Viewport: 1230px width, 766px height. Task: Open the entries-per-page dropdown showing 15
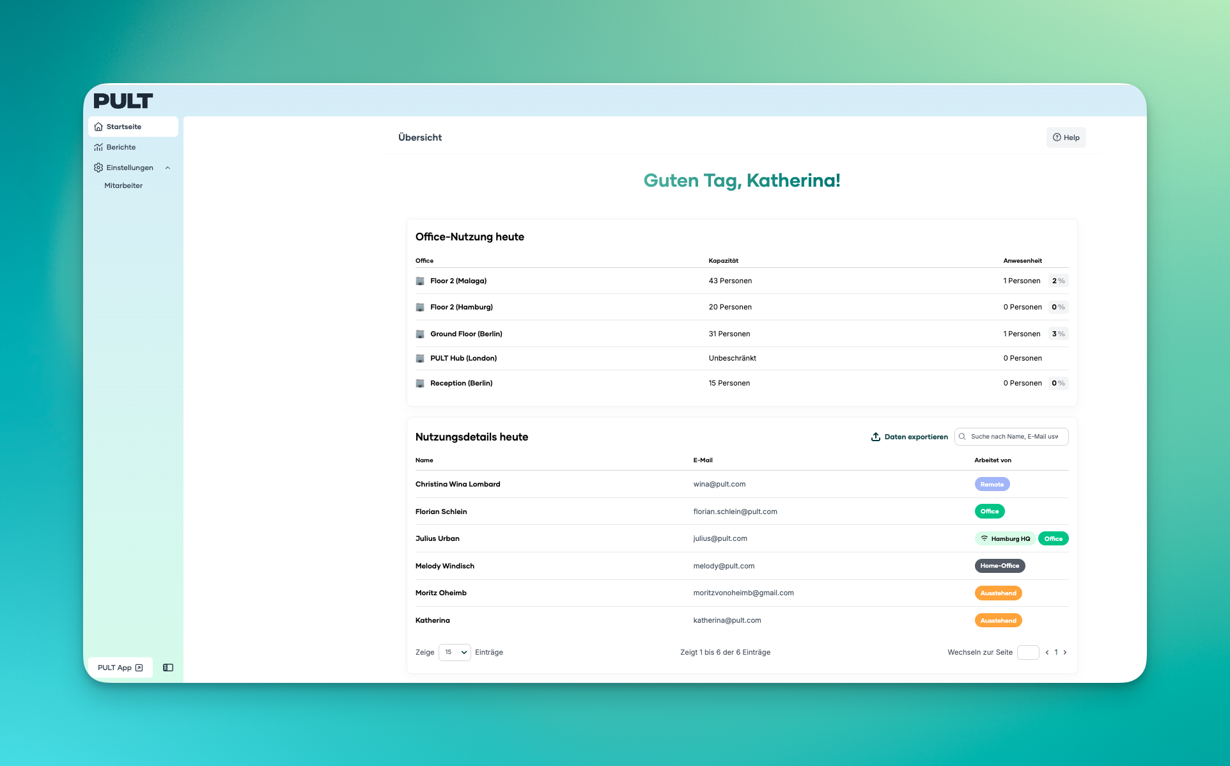pyautogui.click(x=455, y=652)
